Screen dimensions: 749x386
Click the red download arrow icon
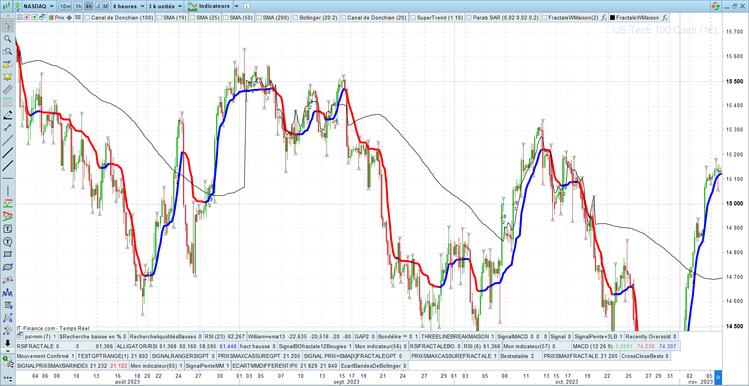27,17
